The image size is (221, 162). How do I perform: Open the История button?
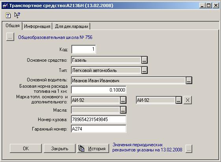(x=93, y=149)
